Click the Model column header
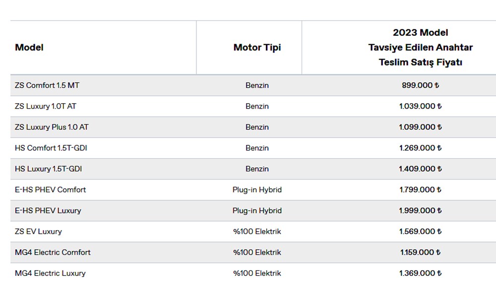Viewport: 496px width, 306px height. point(29,48)
